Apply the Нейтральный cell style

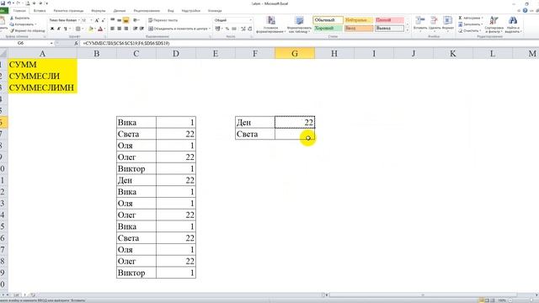click(359, 20)
